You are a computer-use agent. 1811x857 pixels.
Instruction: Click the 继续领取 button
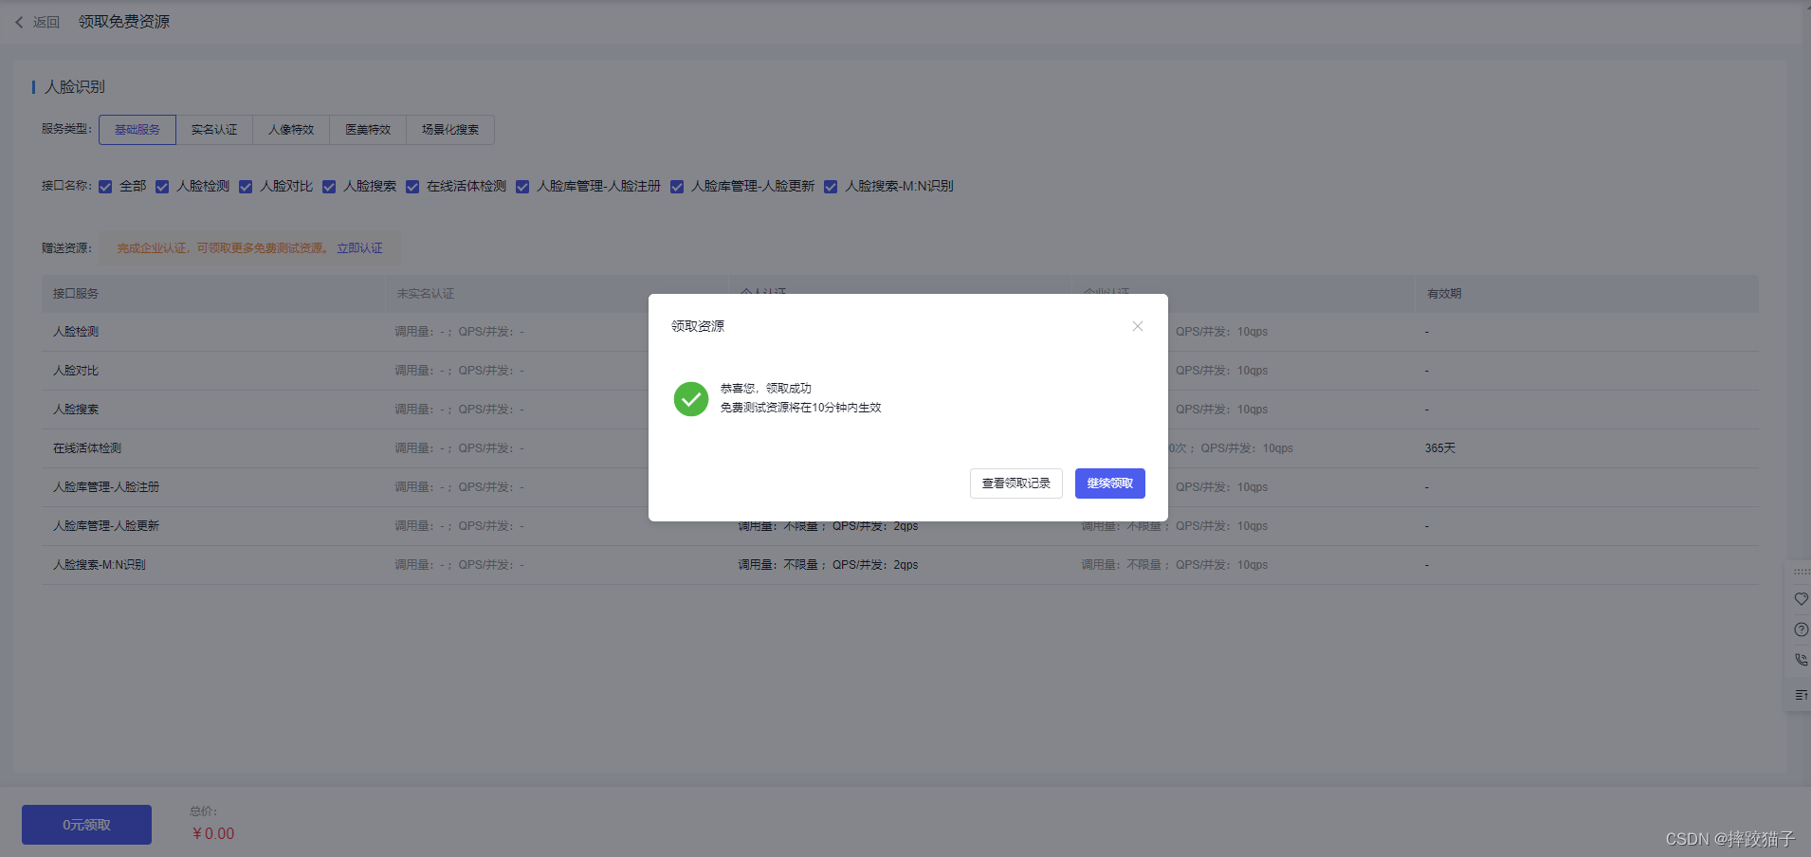1109,483
